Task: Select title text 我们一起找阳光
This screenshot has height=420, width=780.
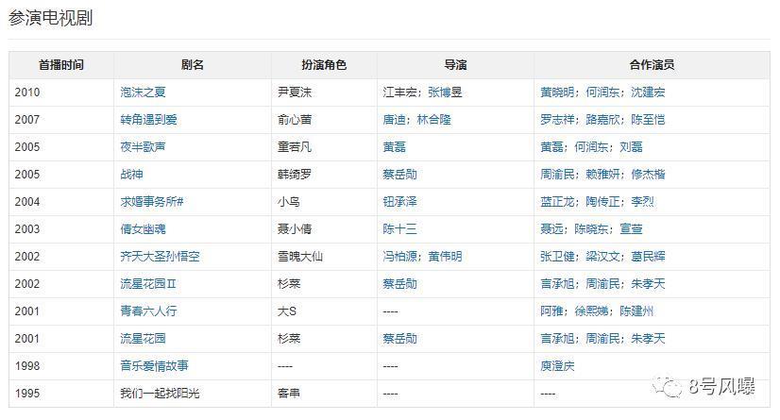Action: [x=160, y=394]
